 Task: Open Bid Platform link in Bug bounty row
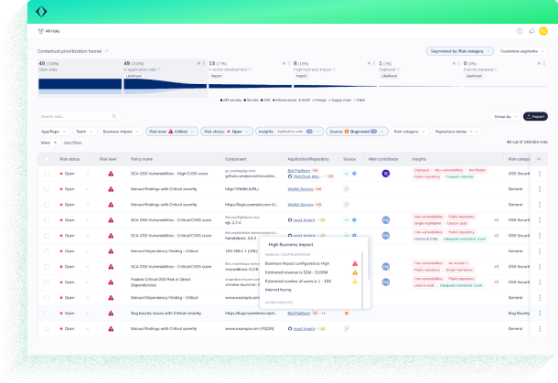click(x=298, y=314)
